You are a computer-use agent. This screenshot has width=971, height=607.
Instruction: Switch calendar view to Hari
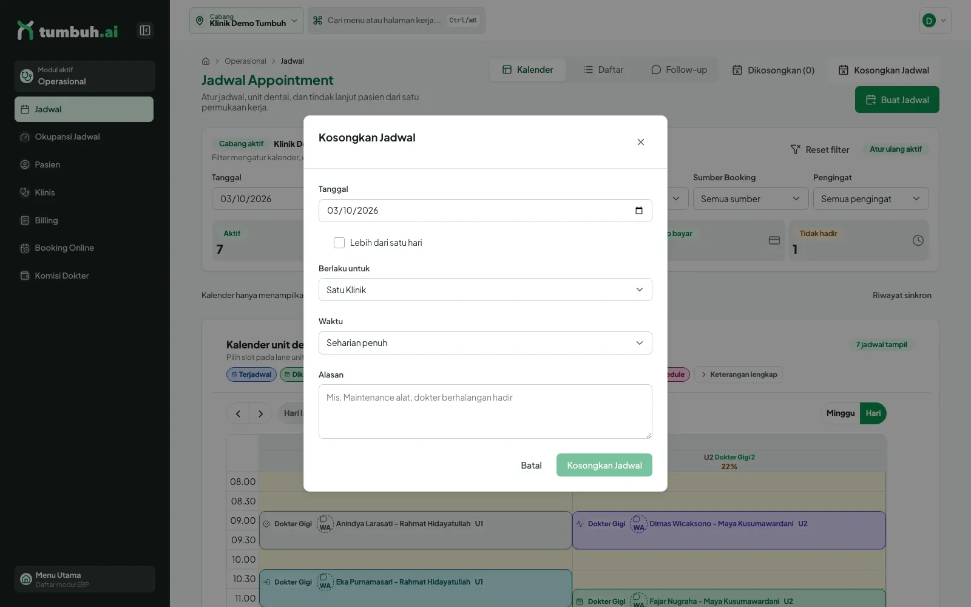tap(873, 413)
